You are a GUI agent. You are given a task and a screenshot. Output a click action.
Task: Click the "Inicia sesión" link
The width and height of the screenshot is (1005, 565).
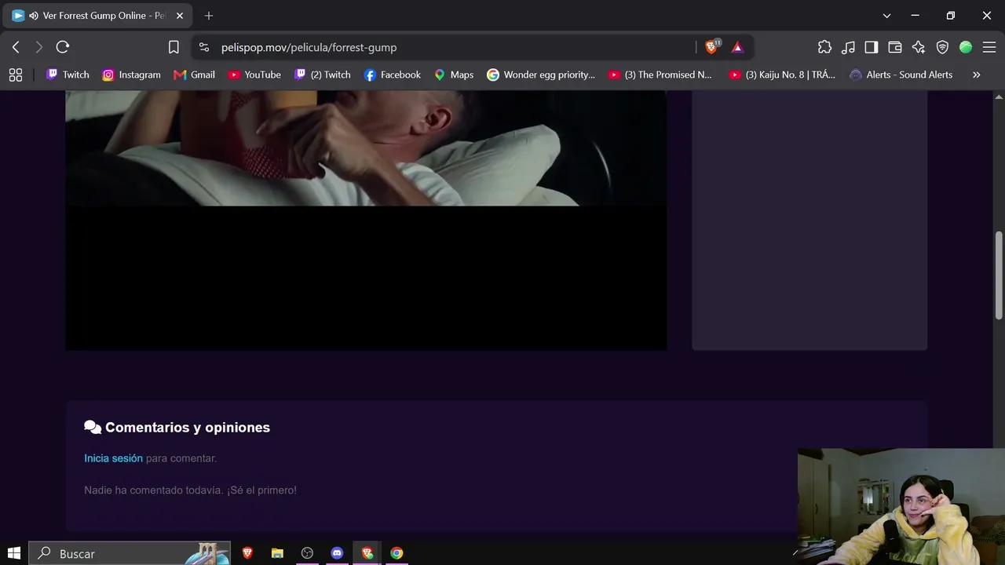[113, 458]
